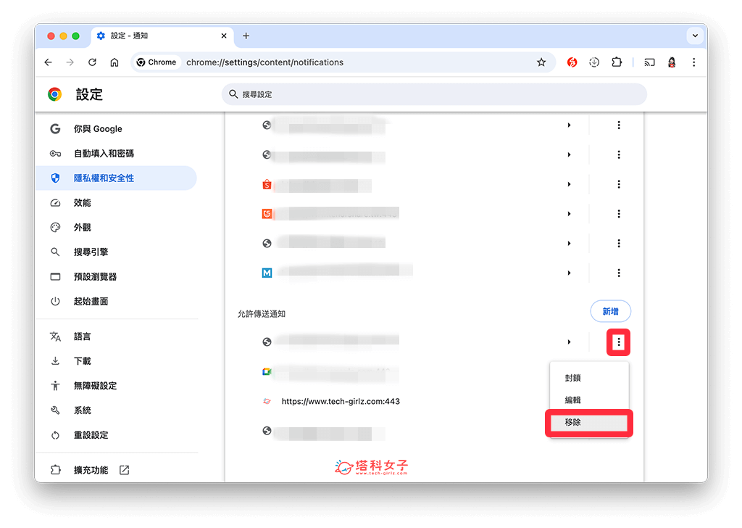Open 無障礙設定 section
The image size is (742, 528).
pos(117,385)
